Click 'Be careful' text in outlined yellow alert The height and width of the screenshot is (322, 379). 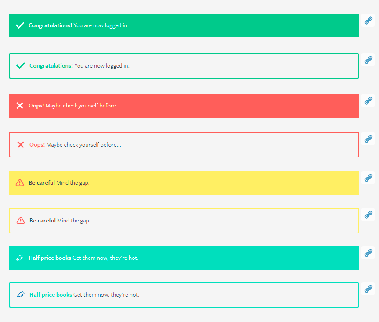(42, 221)
